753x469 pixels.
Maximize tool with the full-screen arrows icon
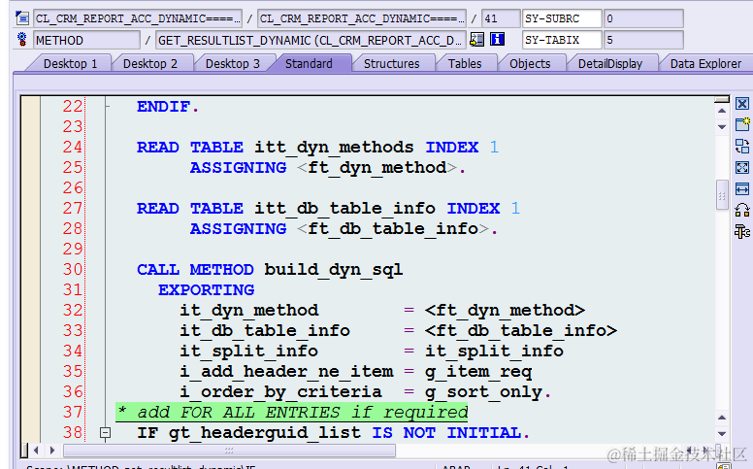pyautogui.click(x=742, y=167)
